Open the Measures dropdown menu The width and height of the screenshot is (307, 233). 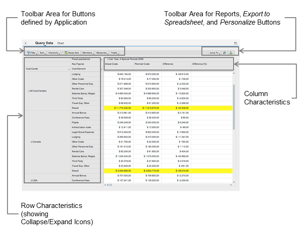pyautogui.click(x=102, y=53)
